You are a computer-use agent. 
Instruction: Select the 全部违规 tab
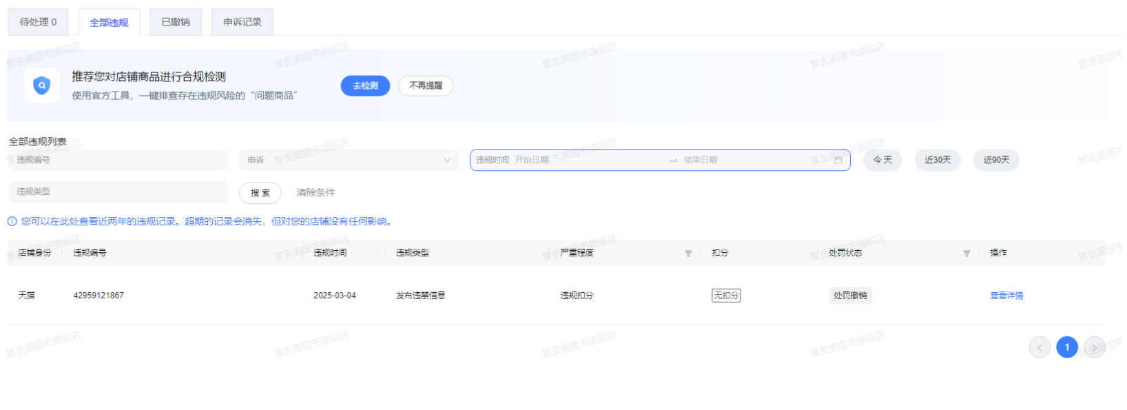tap(109, 23)
